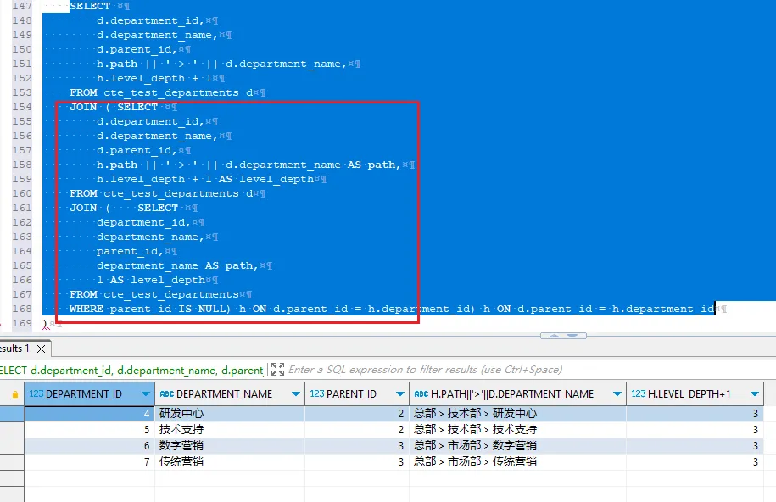Click DEPARTMENT_ID cell with value 7
This screenshot has width=776, height=502.
90,461
